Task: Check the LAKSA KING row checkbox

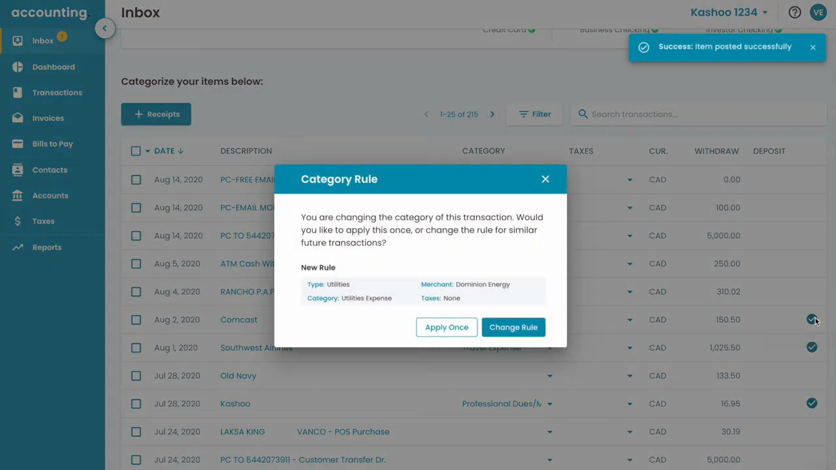Action: click(136, 432)
